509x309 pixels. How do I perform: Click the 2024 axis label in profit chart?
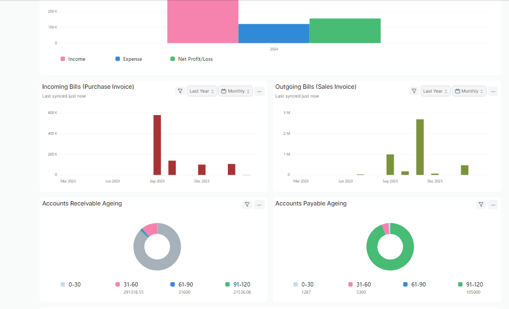(x=274, y=49)
